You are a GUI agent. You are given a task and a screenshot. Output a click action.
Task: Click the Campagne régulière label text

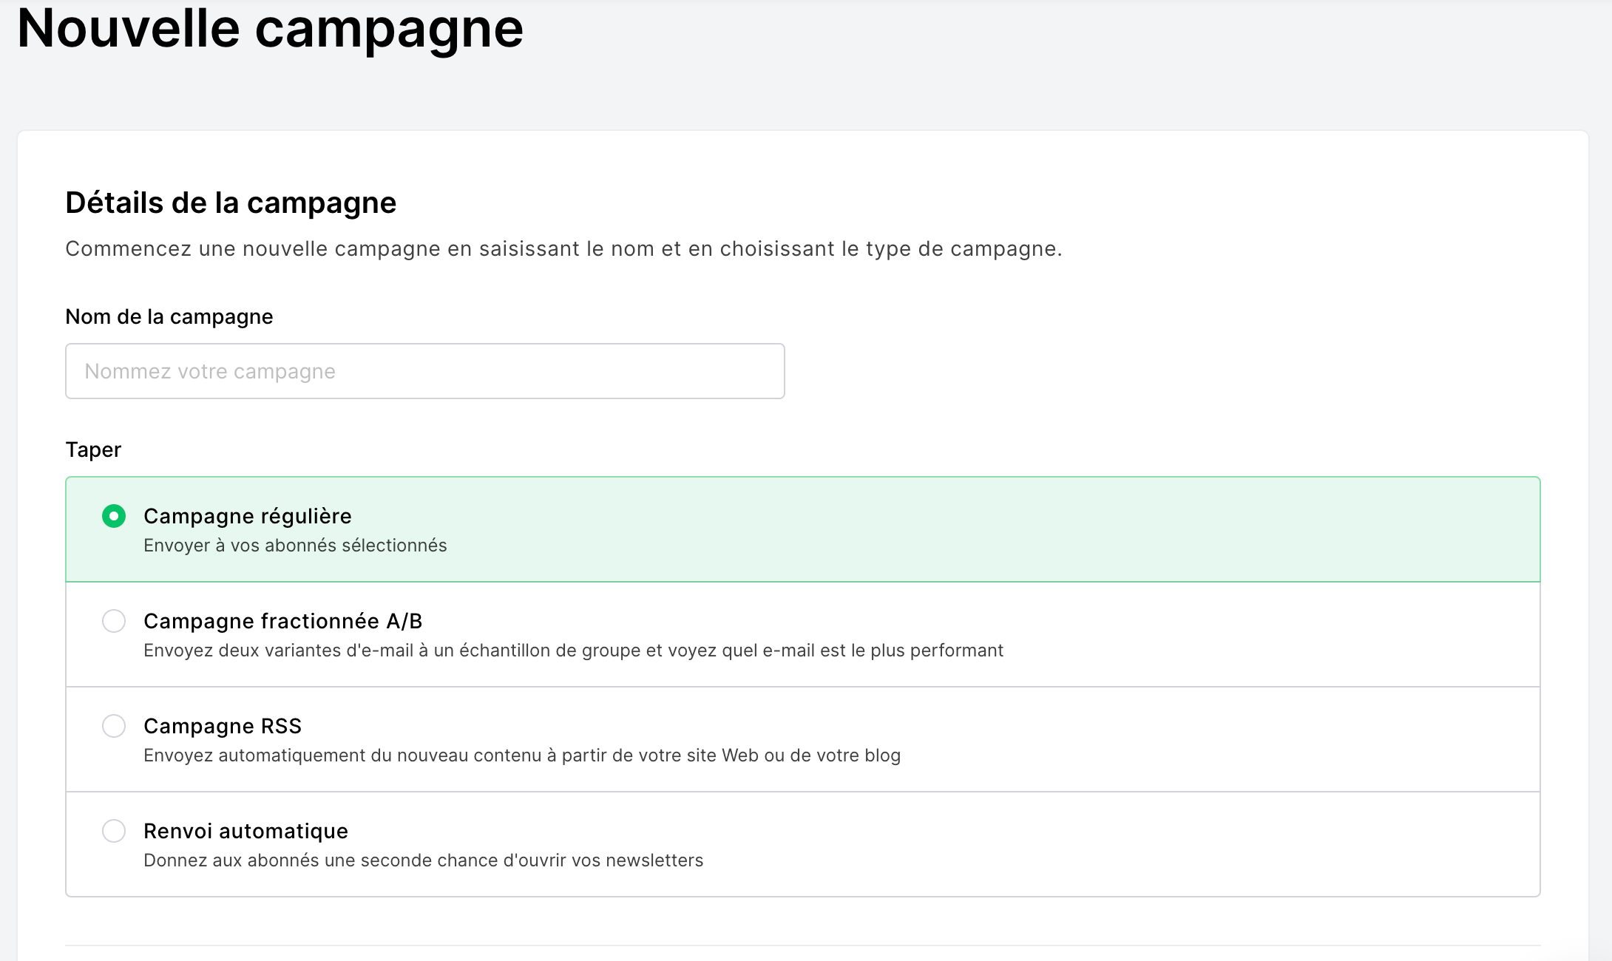[248, 516]
